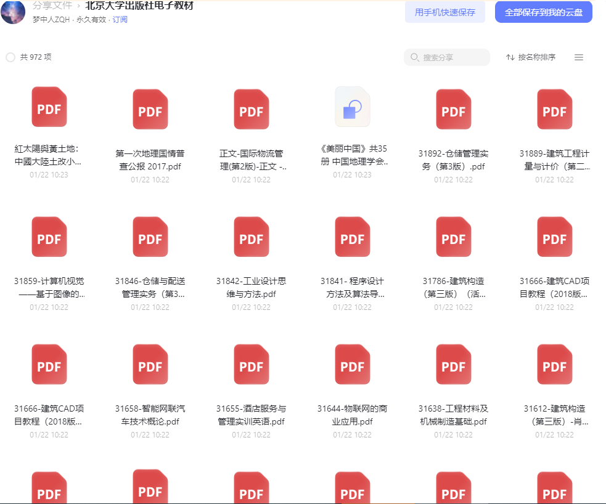Open the 分享文件 breadcrumb link

pos(52,6)
